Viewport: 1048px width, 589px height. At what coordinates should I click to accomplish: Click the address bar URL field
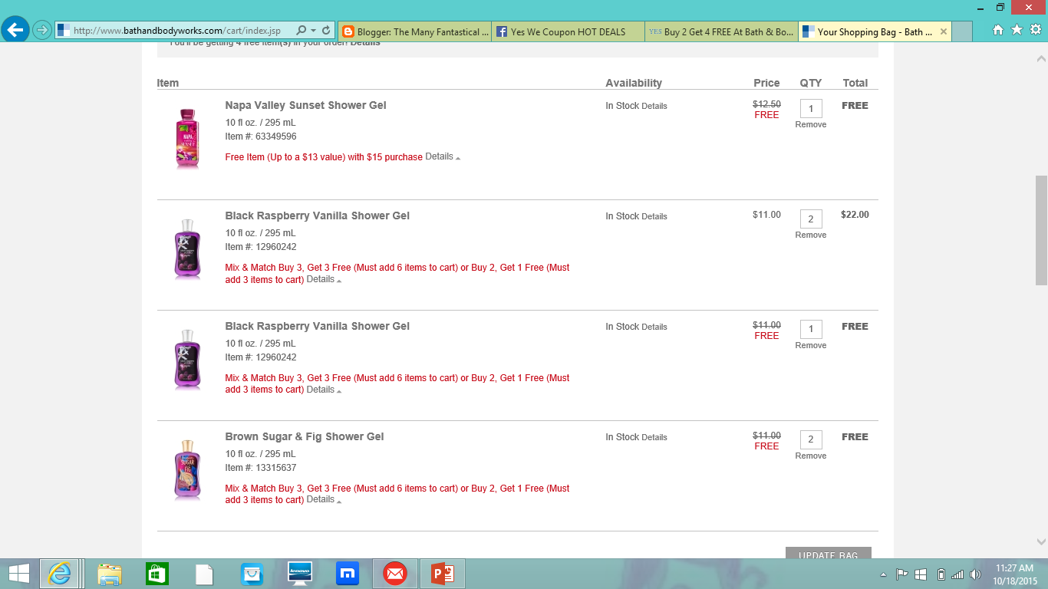tap(176, 31)
